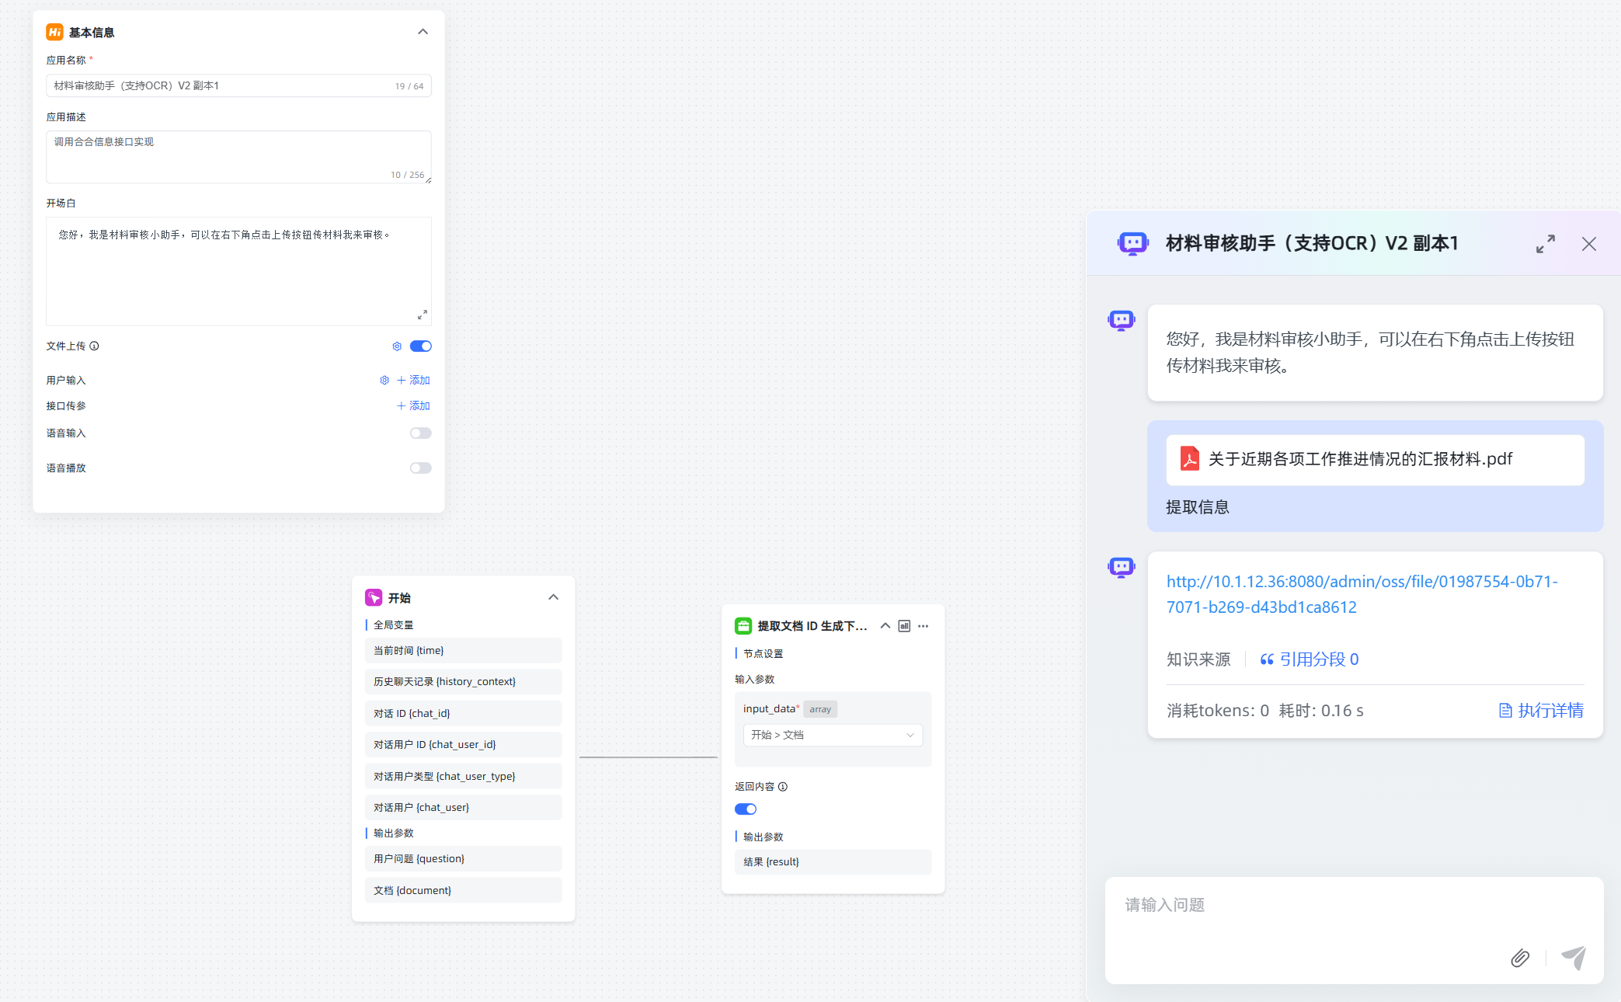Add a 用户输入 field
This screenshot has height=1002, width=1621.
[x=413, y=381]
